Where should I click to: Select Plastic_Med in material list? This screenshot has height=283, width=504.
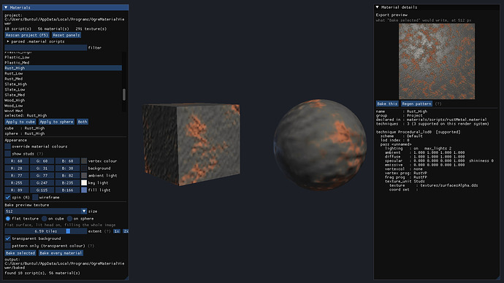pyautogui.click(x=63, y=63)
